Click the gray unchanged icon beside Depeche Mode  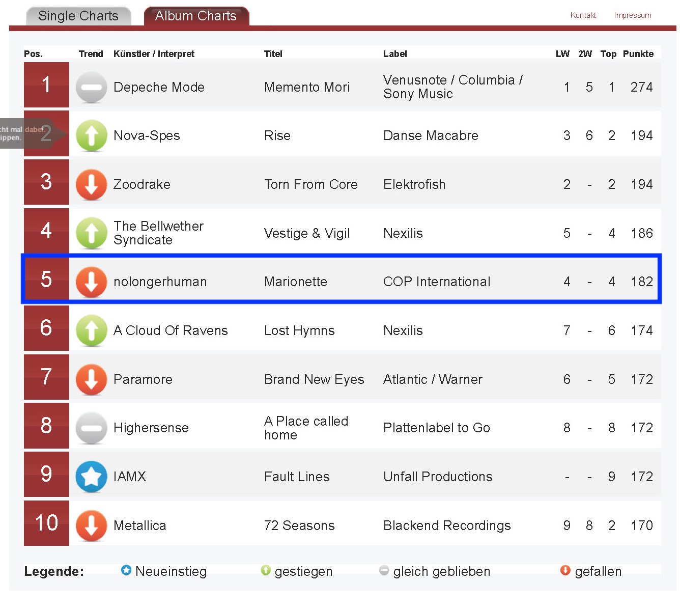click(91, 87)
